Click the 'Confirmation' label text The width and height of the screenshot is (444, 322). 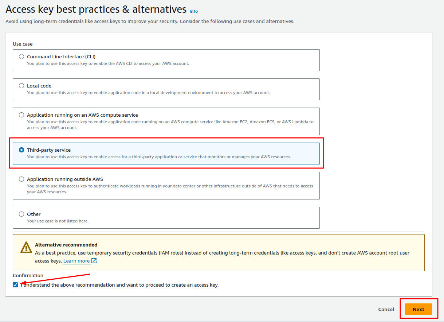(28, 275)
